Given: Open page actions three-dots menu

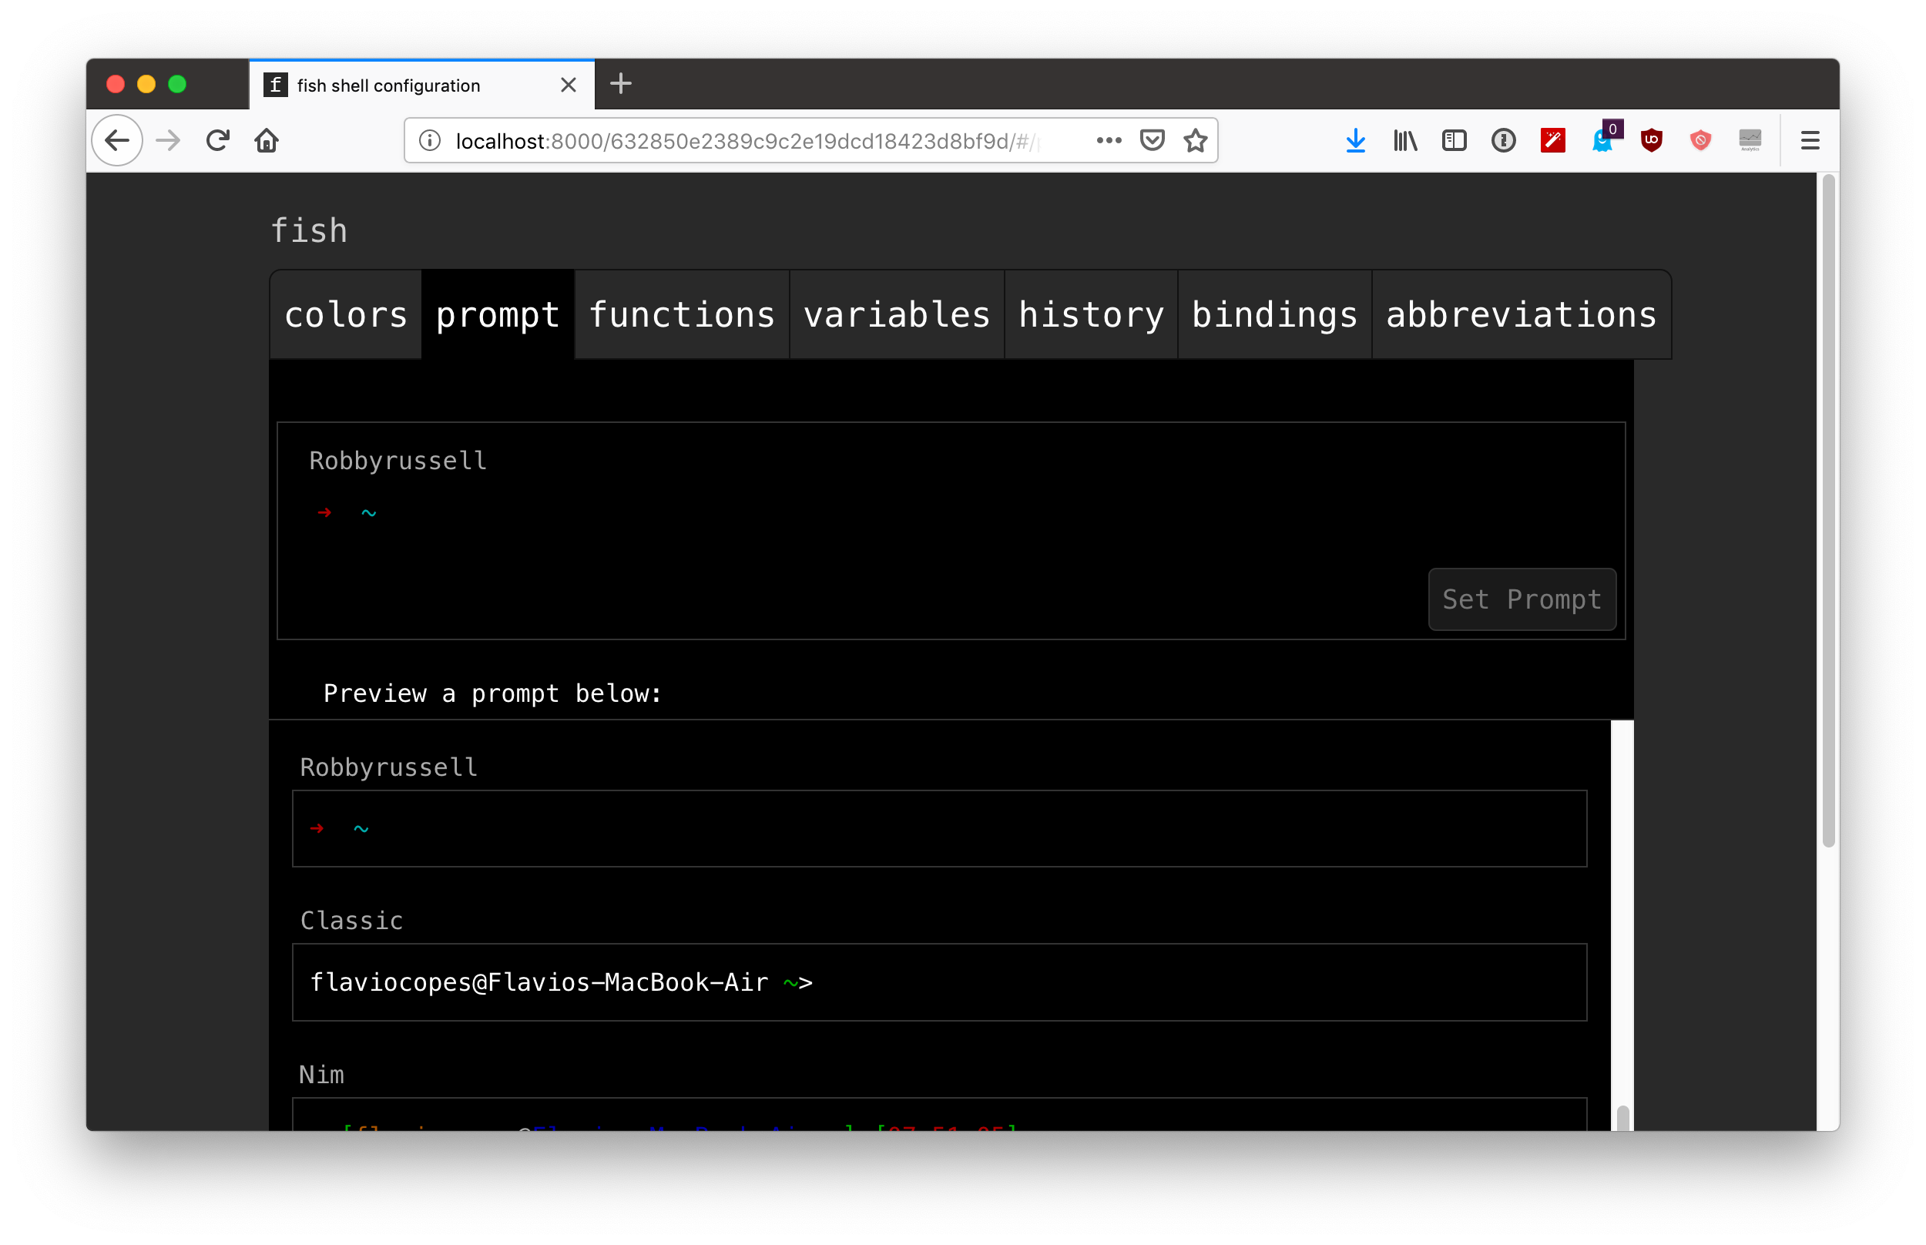Looking at the screenshot, I should pyautogui.click(x=1109, y=141).
